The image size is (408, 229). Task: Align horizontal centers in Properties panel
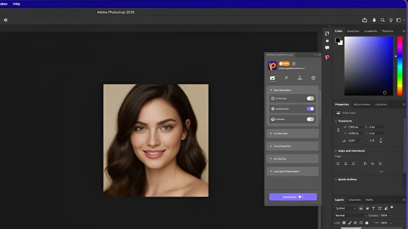click(346, 163)
